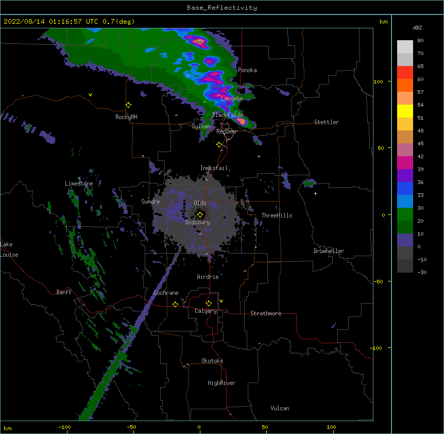Screen dimensions: 444x434
Task: Select the bright green 30 dBZ legend swatch
Action: (405, 214)
